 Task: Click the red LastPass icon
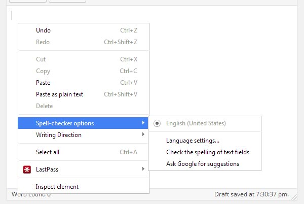tap(27, 169)
